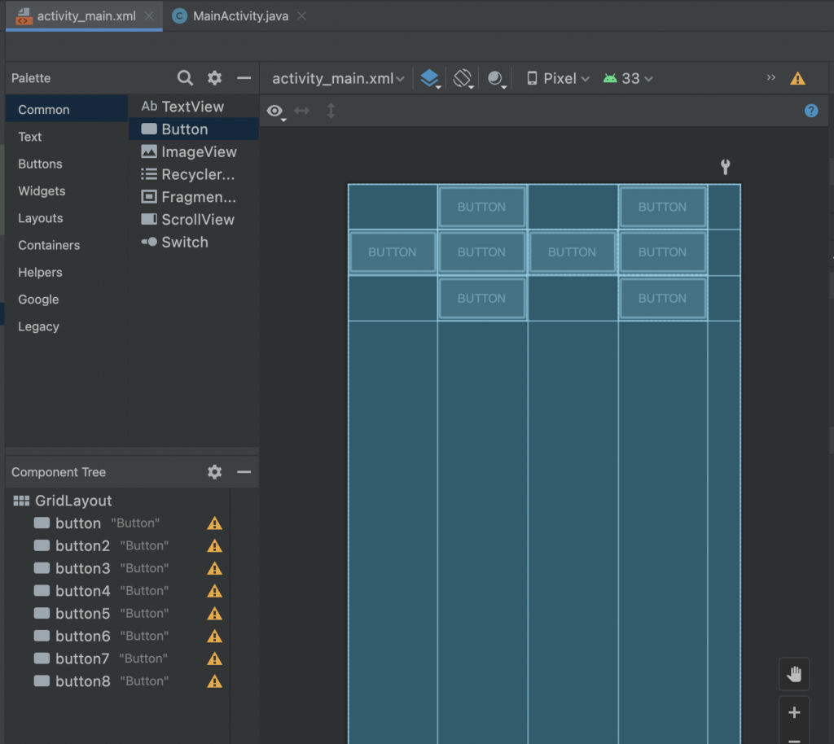
Task: Click the orientation rotation icon in toolbar
Action: click(x=462, y=78)
